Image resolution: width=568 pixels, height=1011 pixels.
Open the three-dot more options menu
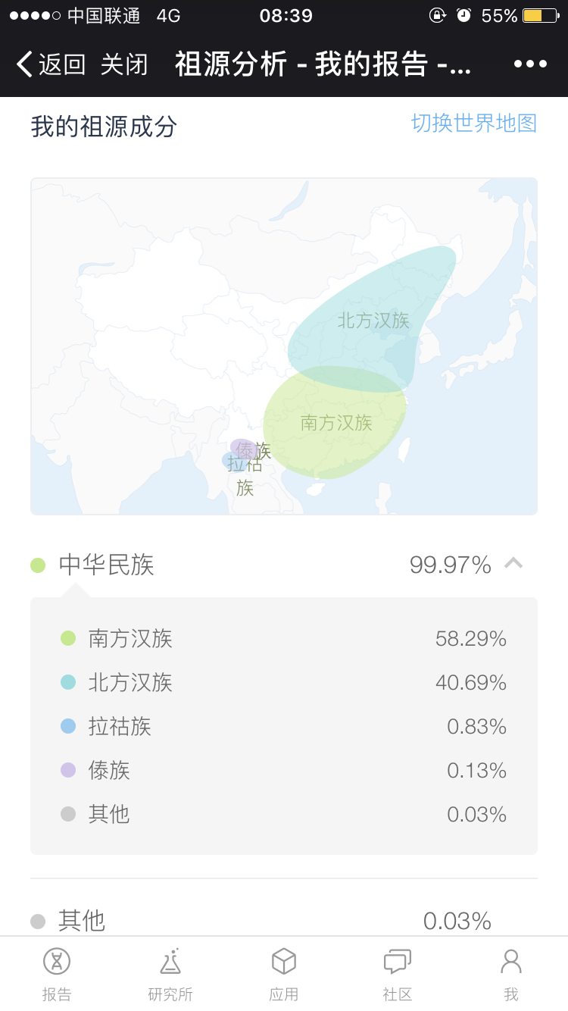530,64
